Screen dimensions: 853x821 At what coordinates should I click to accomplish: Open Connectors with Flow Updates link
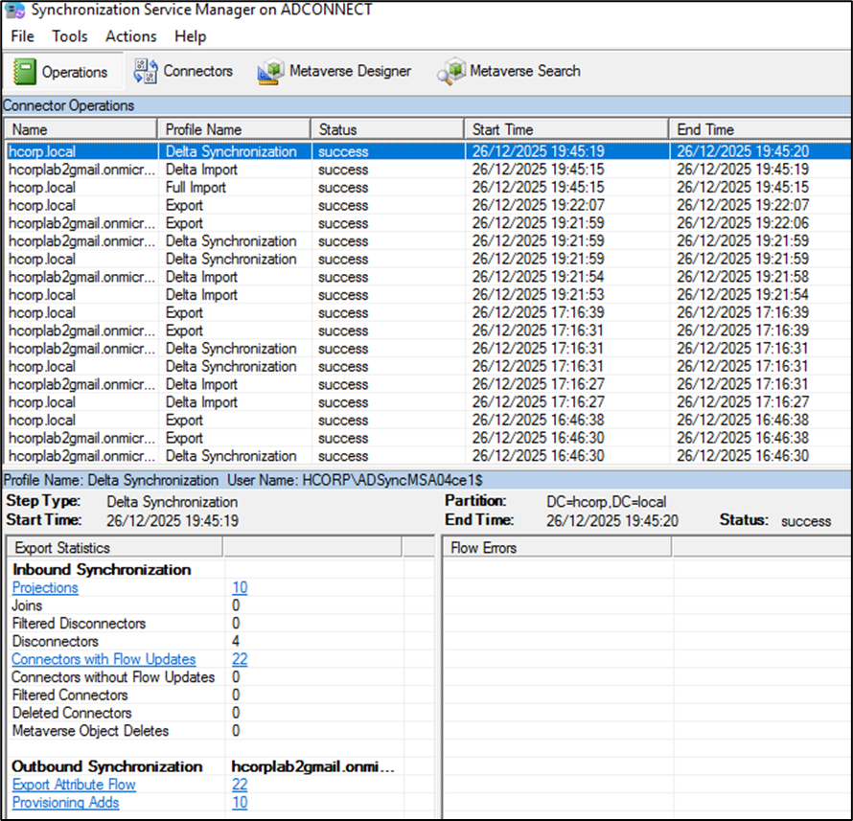click(x=104, y=659)
